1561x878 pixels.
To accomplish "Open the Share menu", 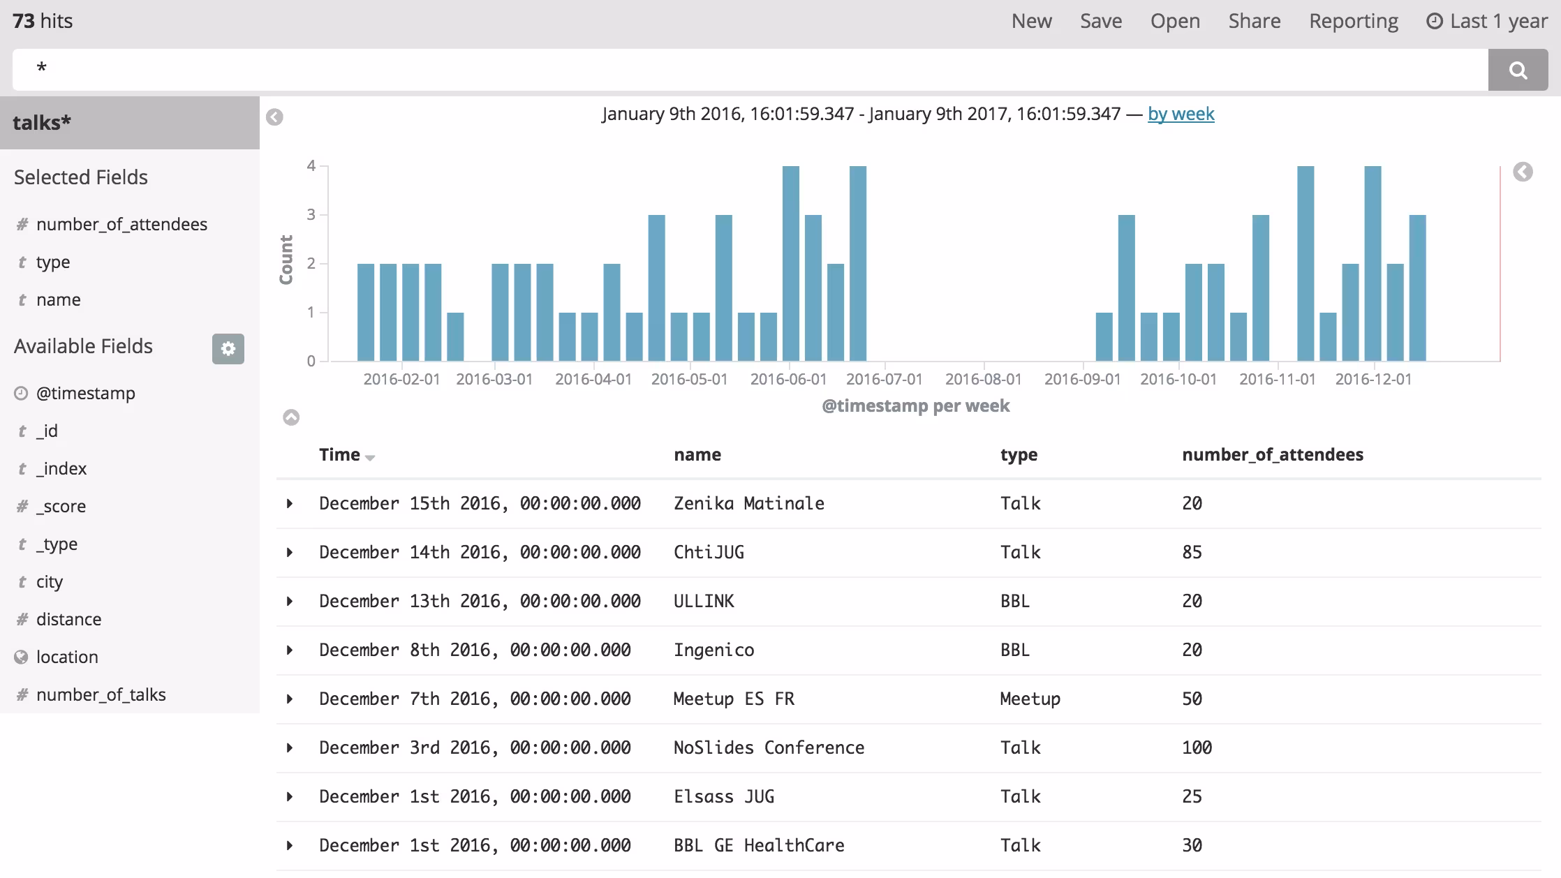I will (1254, 21).
